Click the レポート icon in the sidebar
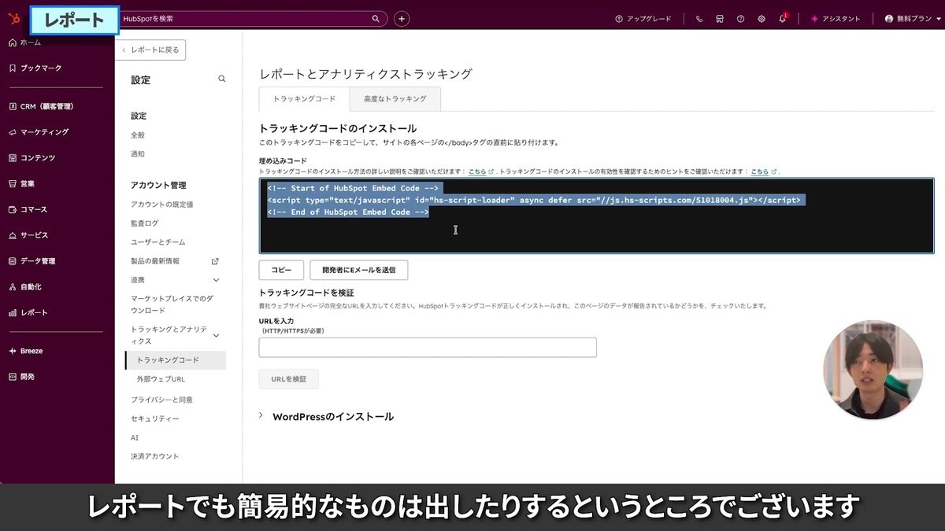Viewport: 945px width, 531px height. 30,312
